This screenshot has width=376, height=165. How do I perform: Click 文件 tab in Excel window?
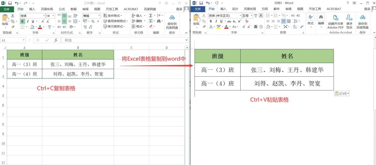[7, 9]
